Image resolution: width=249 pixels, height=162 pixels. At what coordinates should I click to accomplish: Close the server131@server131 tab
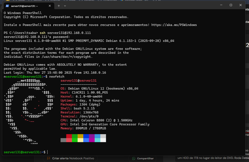pos(50,6)
